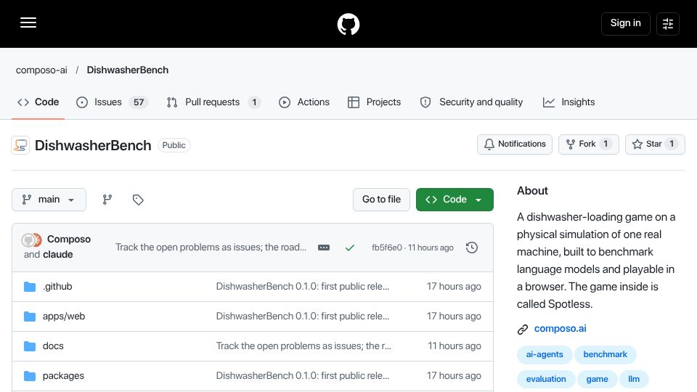Open the ai-agents topic tag
Screen dimensions: 697x392
[545, 355]
